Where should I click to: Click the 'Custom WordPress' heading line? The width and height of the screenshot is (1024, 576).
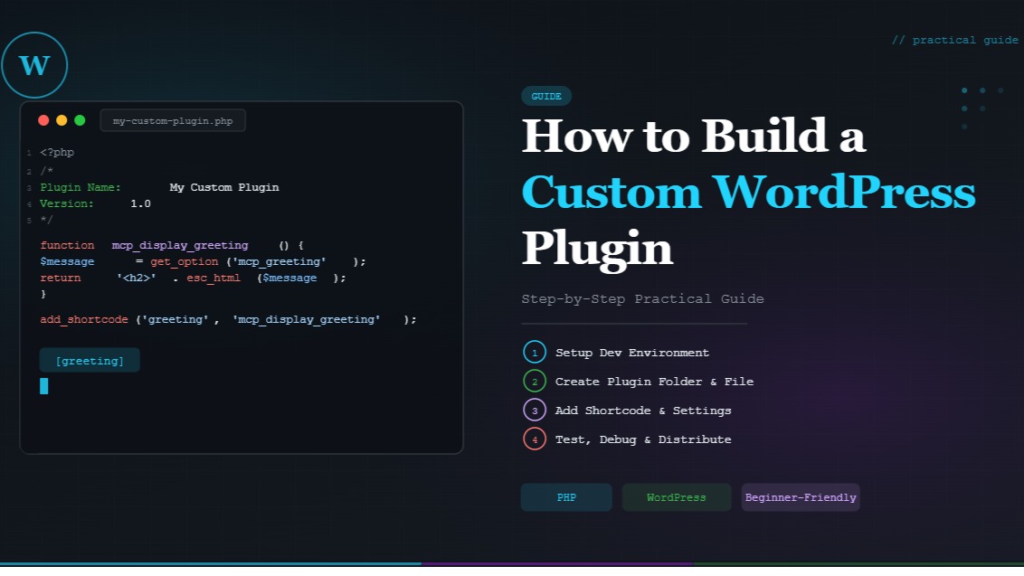[x=748, y=192]
